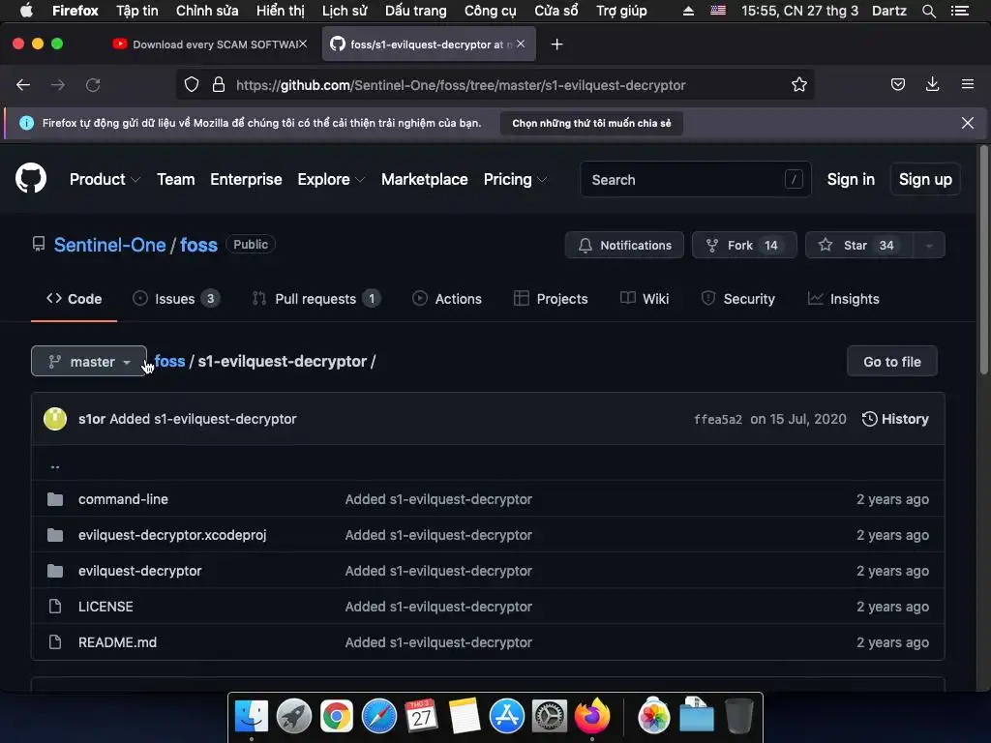Open Firefox hamburger application menu
The height and width of the screenshot is (743, 991).
coord(968,85)
